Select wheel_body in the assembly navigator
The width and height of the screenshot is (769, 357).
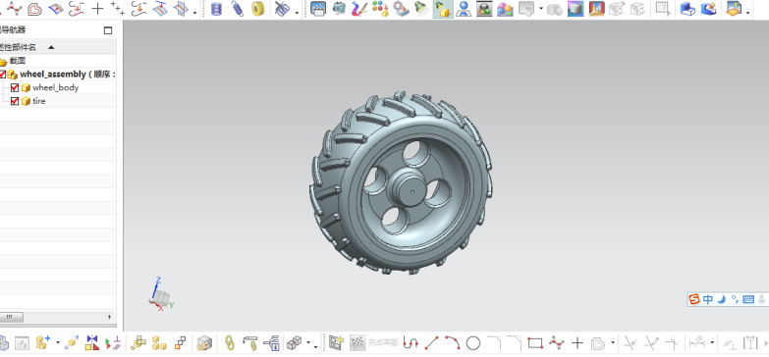tap(55, 87)
